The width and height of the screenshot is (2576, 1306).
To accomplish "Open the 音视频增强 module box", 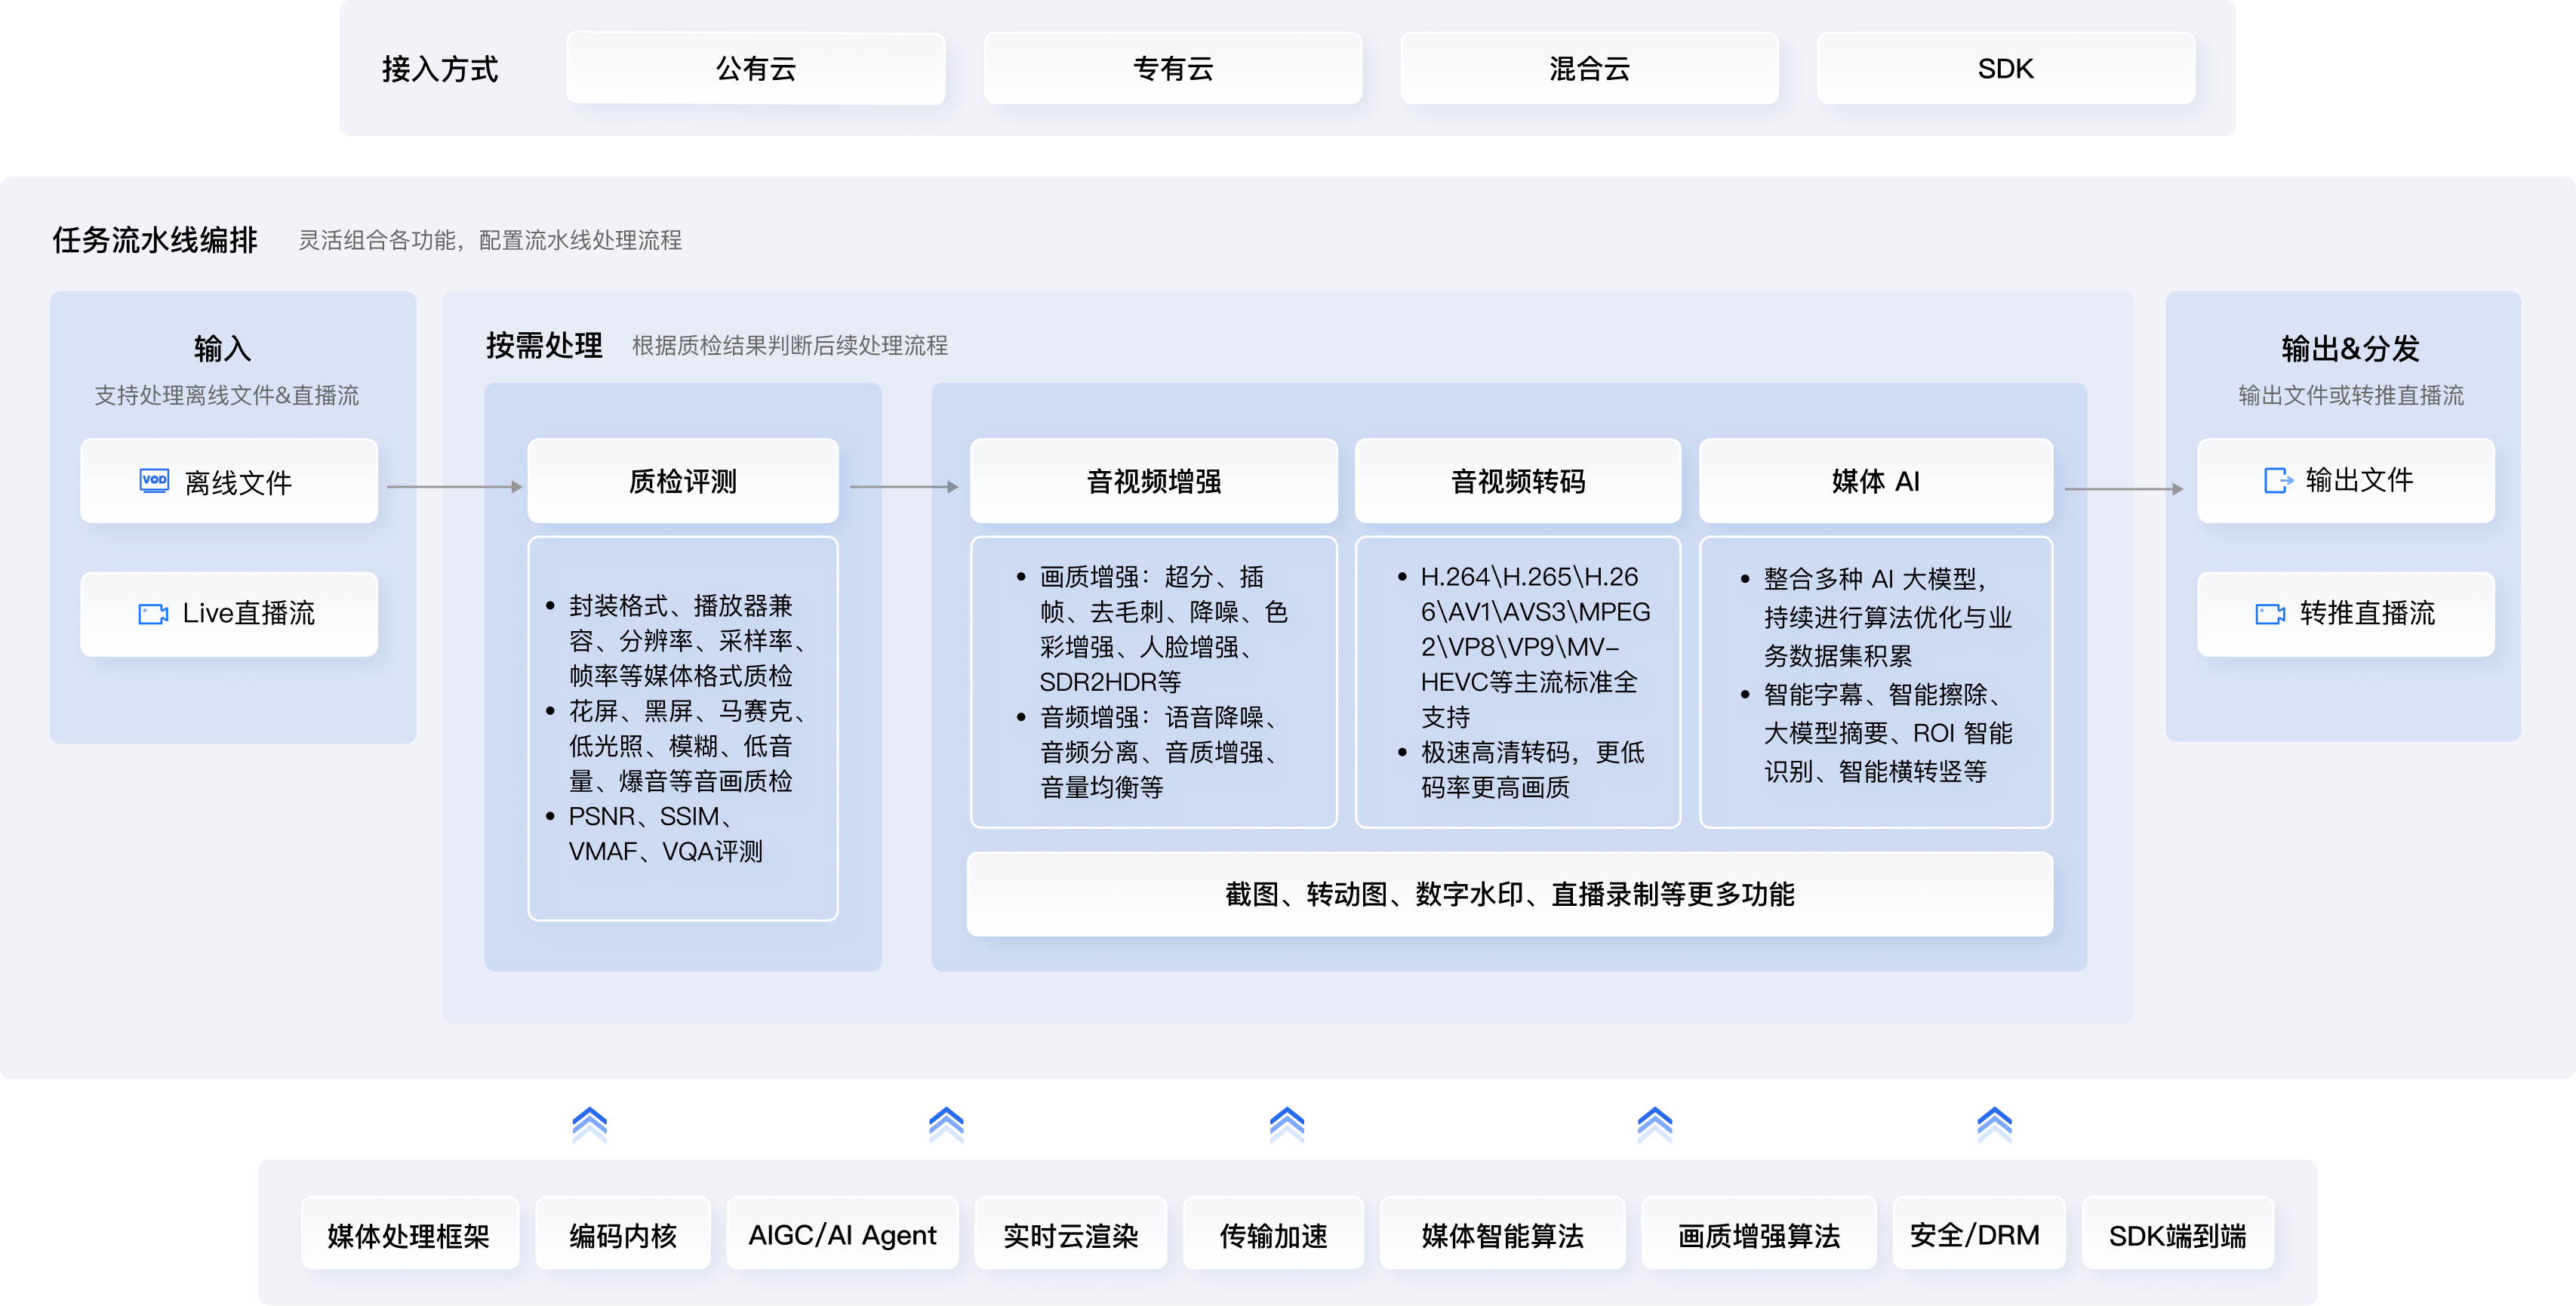I will tap(1153, 481).
